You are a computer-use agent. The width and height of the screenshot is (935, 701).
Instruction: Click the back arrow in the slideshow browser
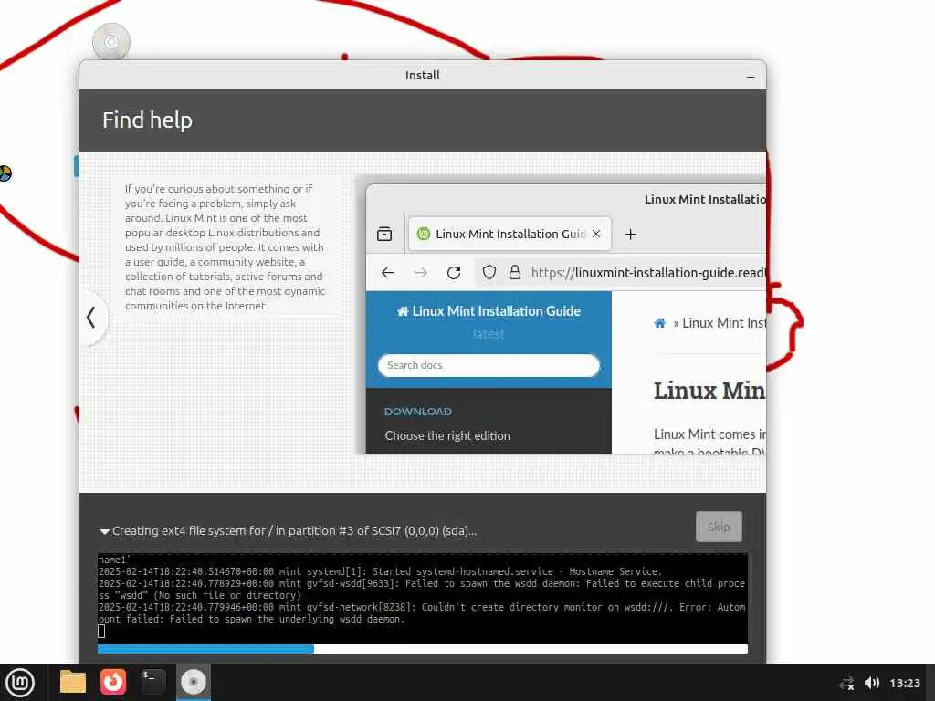[387, 272]
